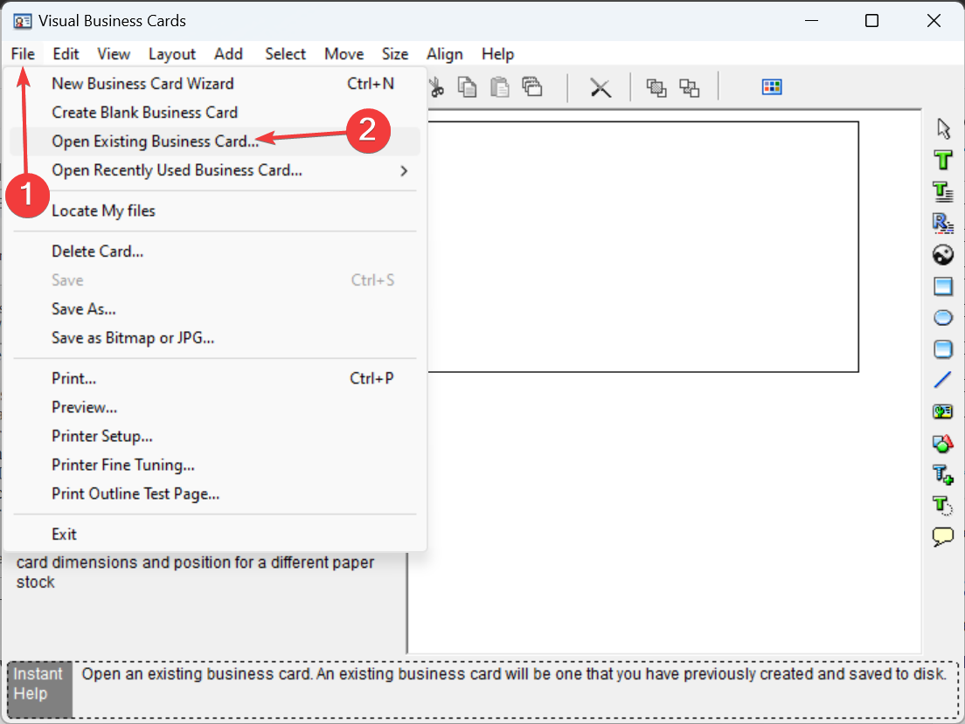This screenshot has width=965, height=724.
Task: Choose Save As... menu entry
Action: coord(215,309)
